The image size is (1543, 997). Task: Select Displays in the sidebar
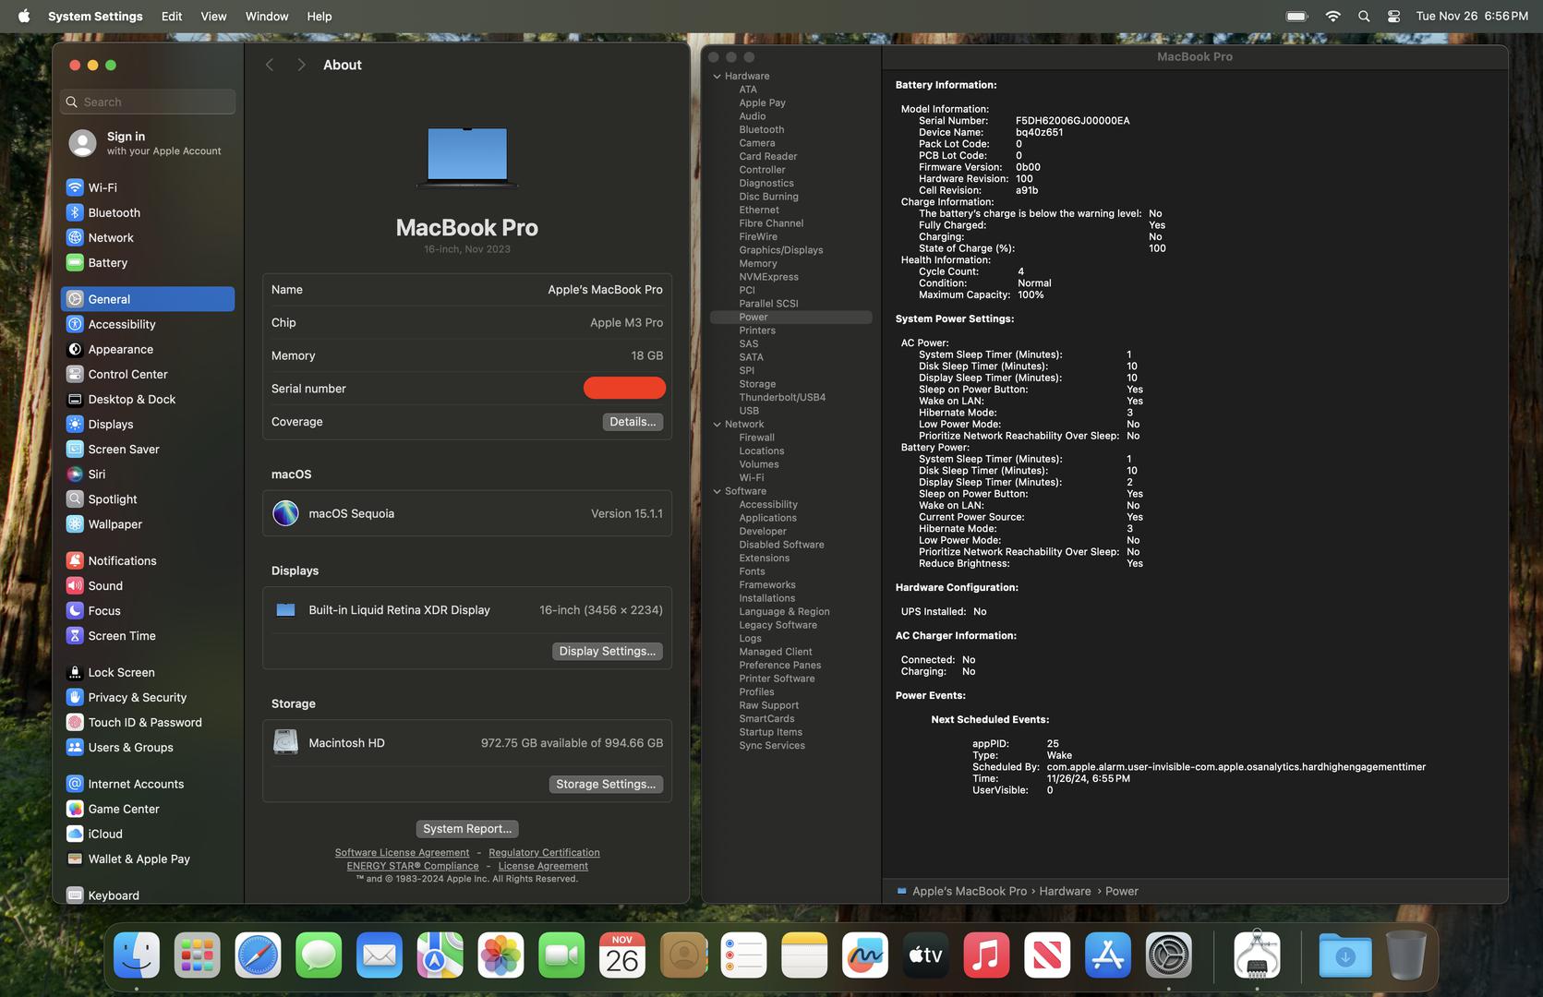point(110,425)
